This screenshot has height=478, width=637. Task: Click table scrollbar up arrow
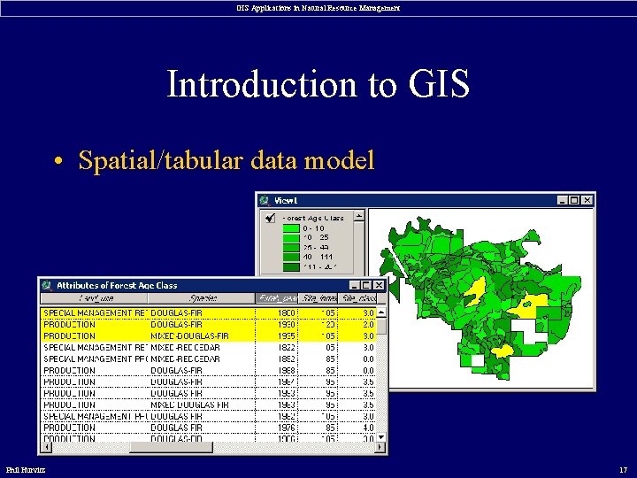381,312
